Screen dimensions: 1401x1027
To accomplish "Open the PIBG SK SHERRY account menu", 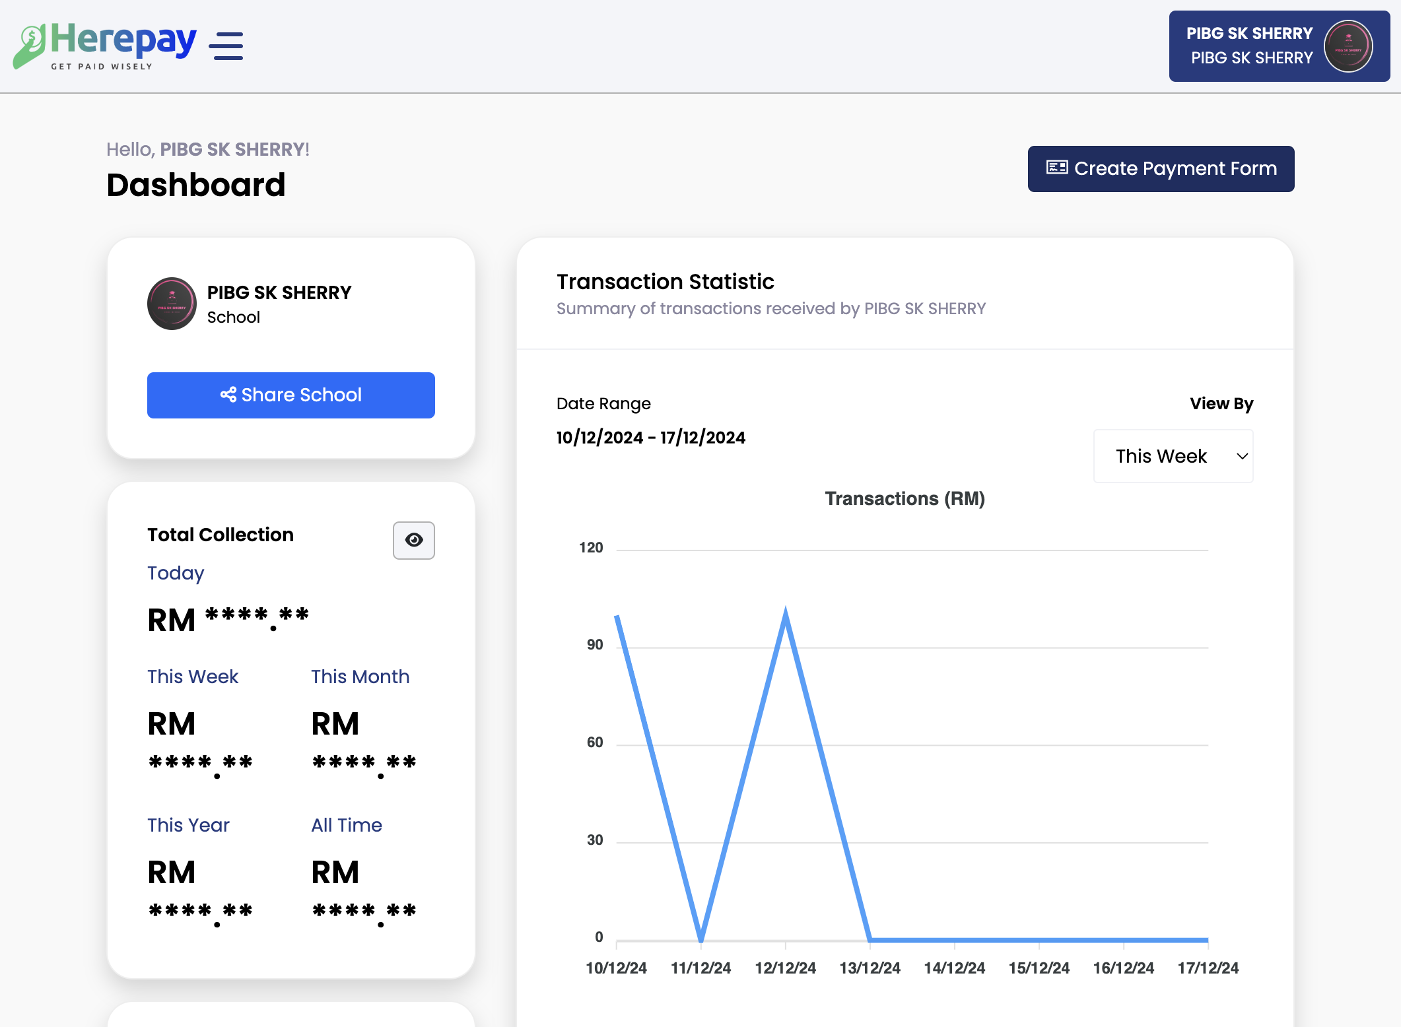I will click(x=1279, y=46).
